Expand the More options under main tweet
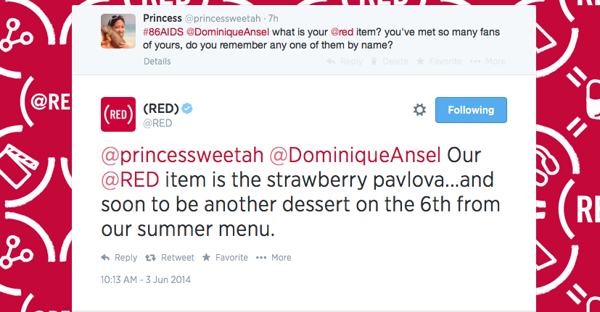Viewport: 600px width, 312px height. tap(261, 257)
